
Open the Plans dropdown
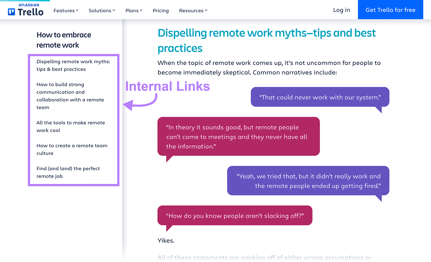tap(134, 11)
